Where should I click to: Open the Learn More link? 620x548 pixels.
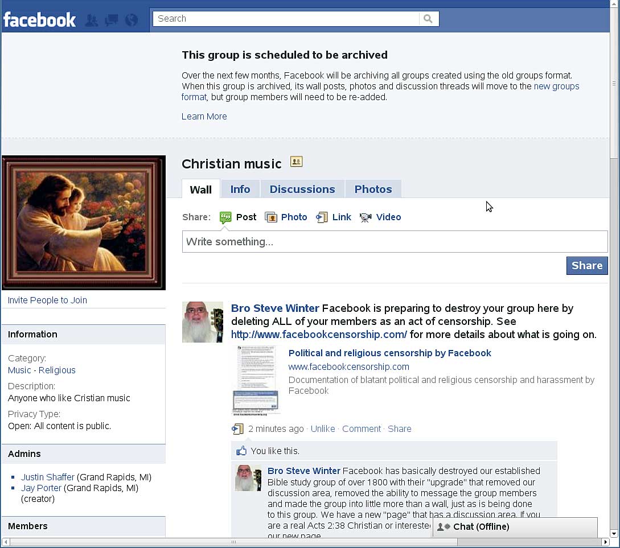tap(204, 117)
